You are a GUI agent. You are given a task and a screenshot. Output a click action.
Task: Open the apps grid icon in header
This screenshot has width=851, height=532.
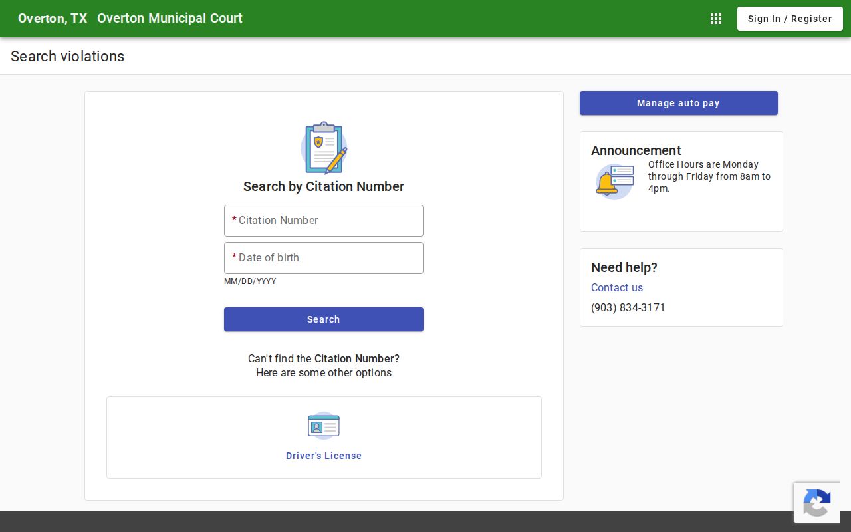tap(716, 19)
